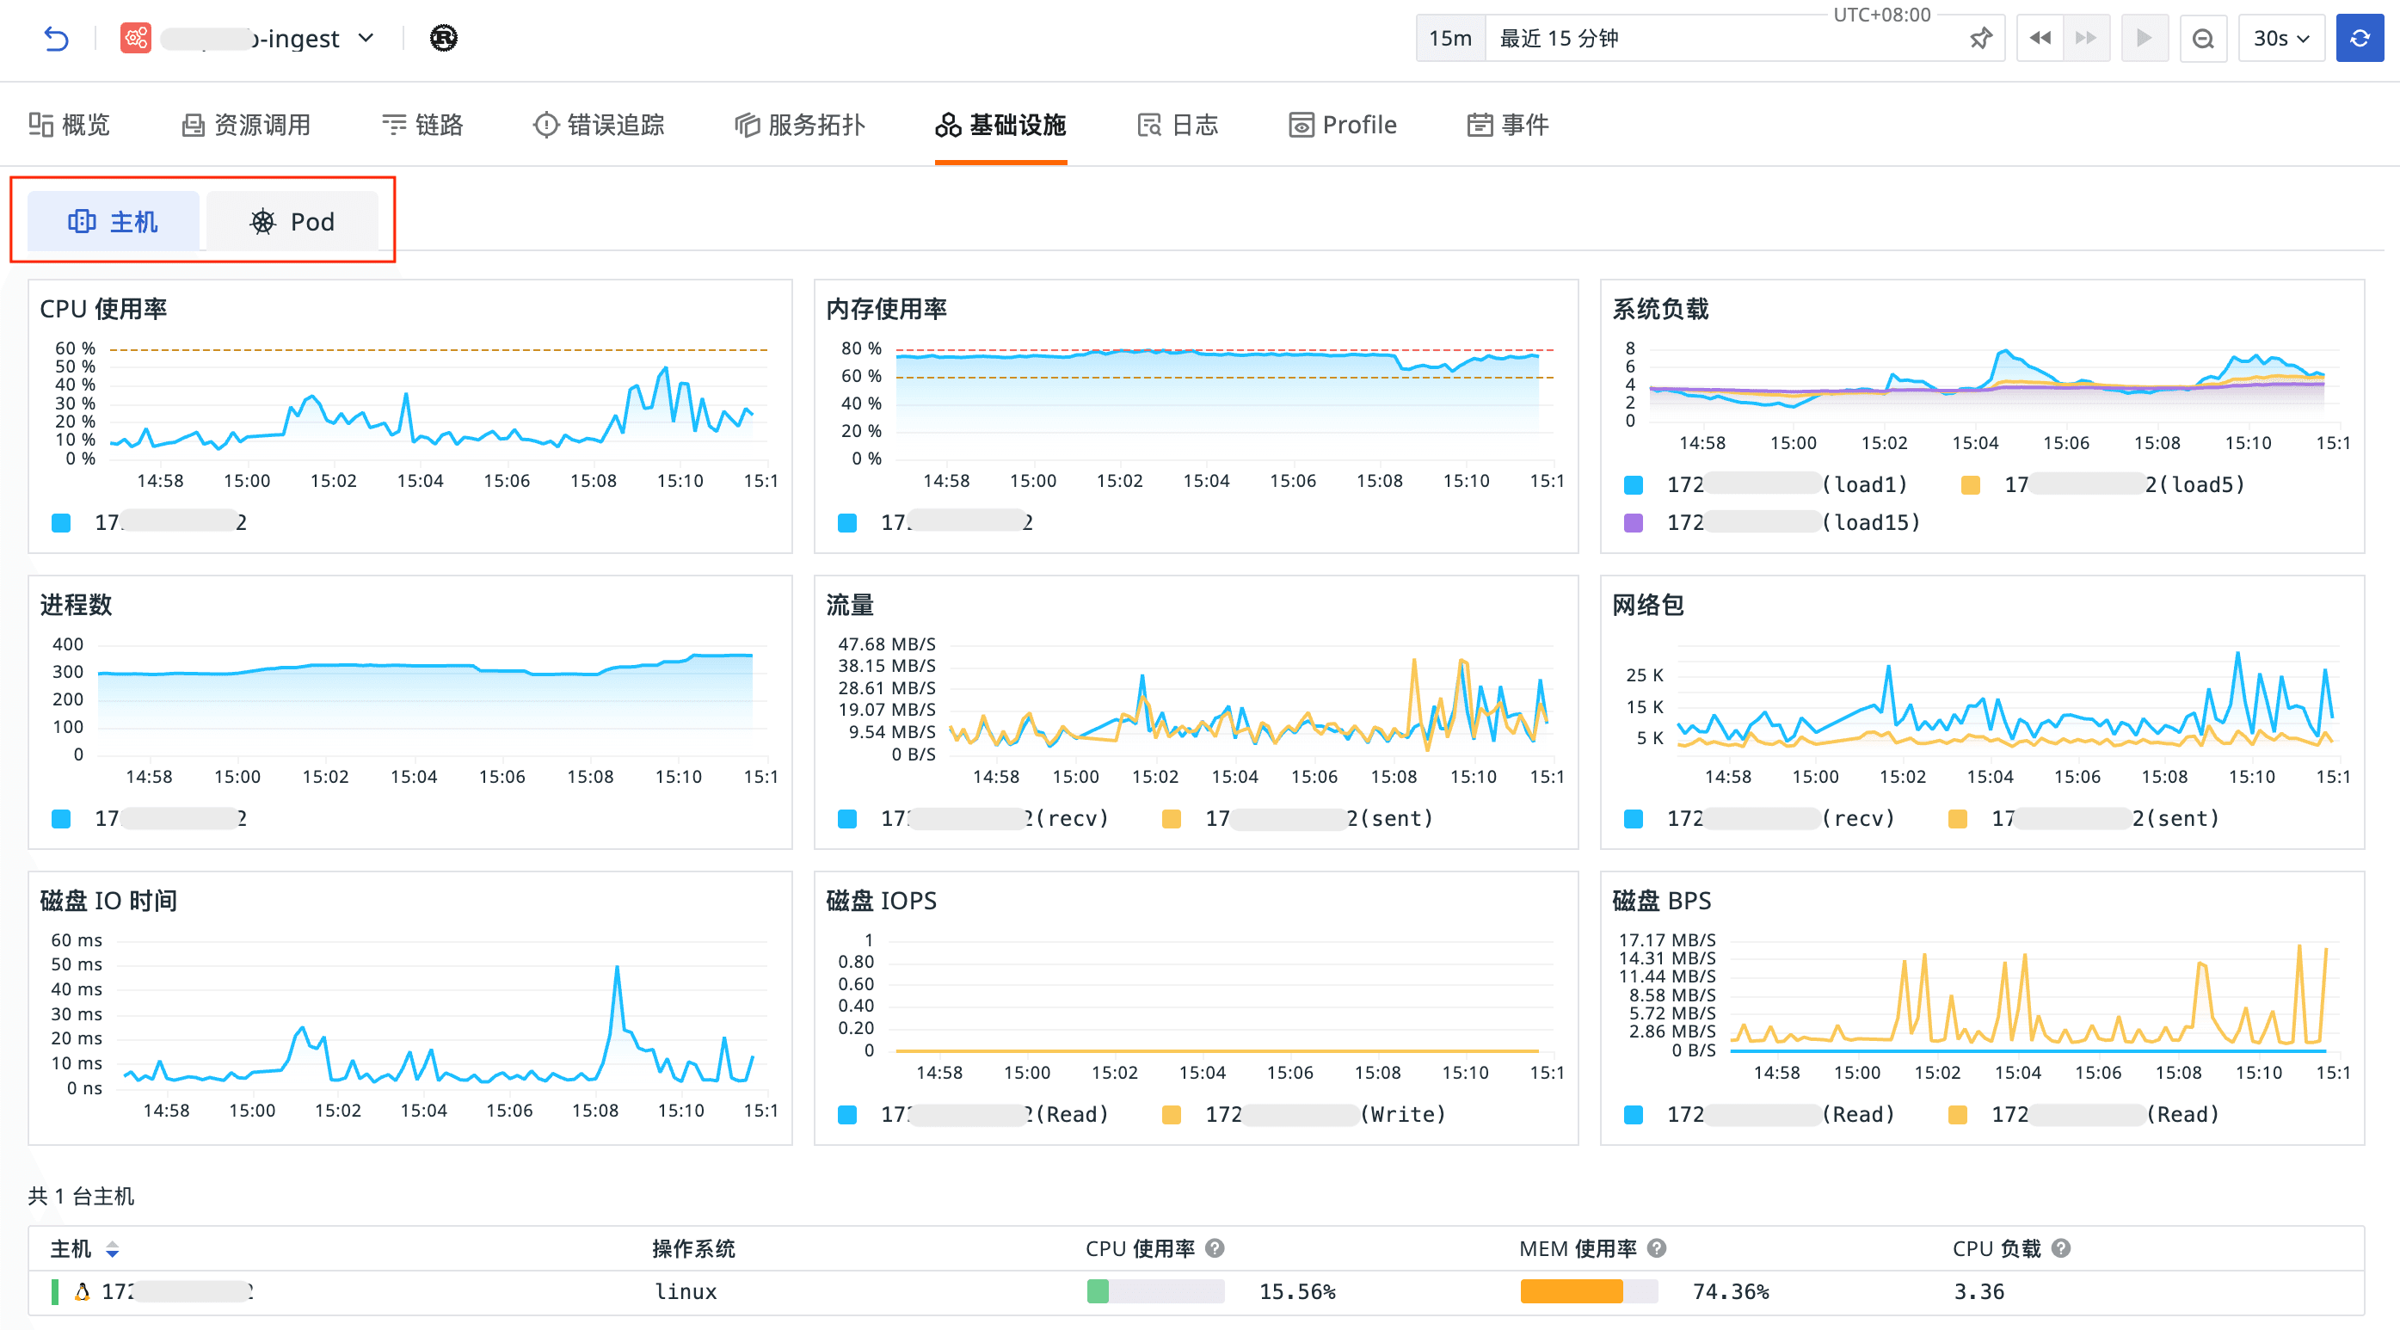Pin the time range with pin icon
Screen dimensions: 2400x1330
pyautogui.click(x=1980, y=38)
